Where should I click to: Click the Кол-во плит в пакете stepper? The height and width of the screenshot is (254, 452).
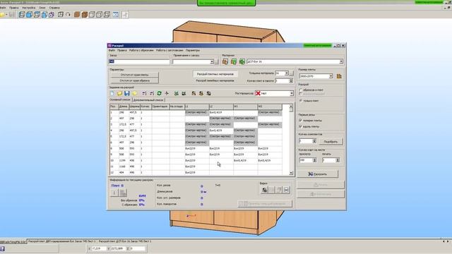coord(291,81)
